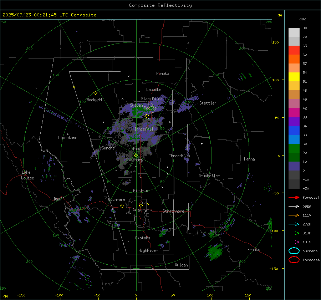Click the yellow diamond marker at Didsbury radar center

136,156
